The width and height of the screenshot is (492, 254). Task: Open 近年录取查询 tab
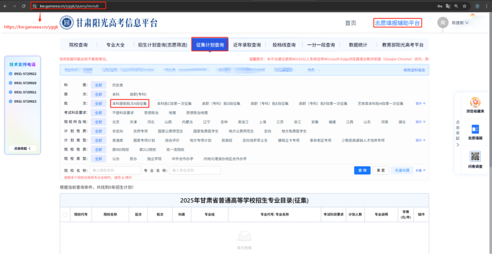(x=247, y=45)
